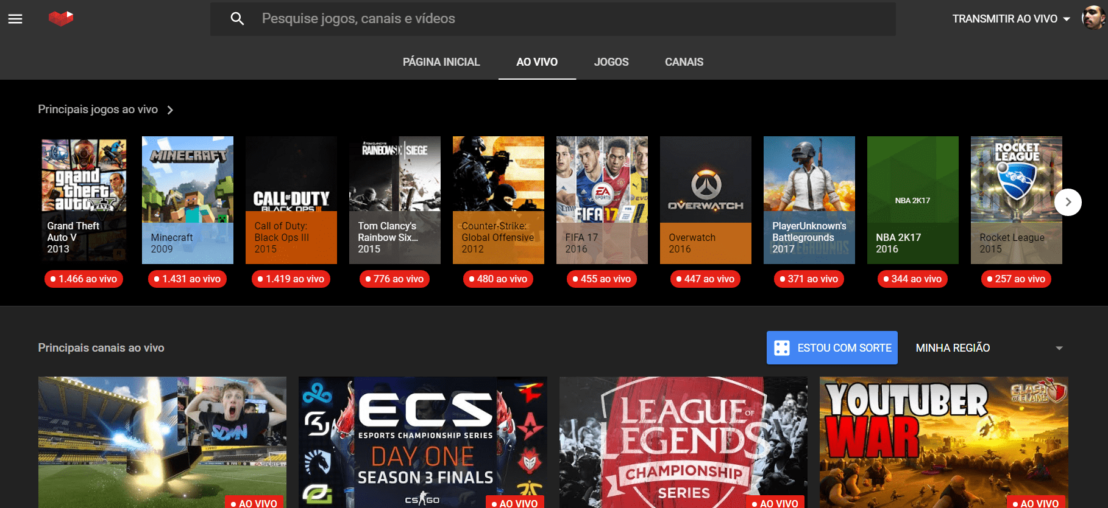Select the Ao Vivo tab

coord(537,62)
